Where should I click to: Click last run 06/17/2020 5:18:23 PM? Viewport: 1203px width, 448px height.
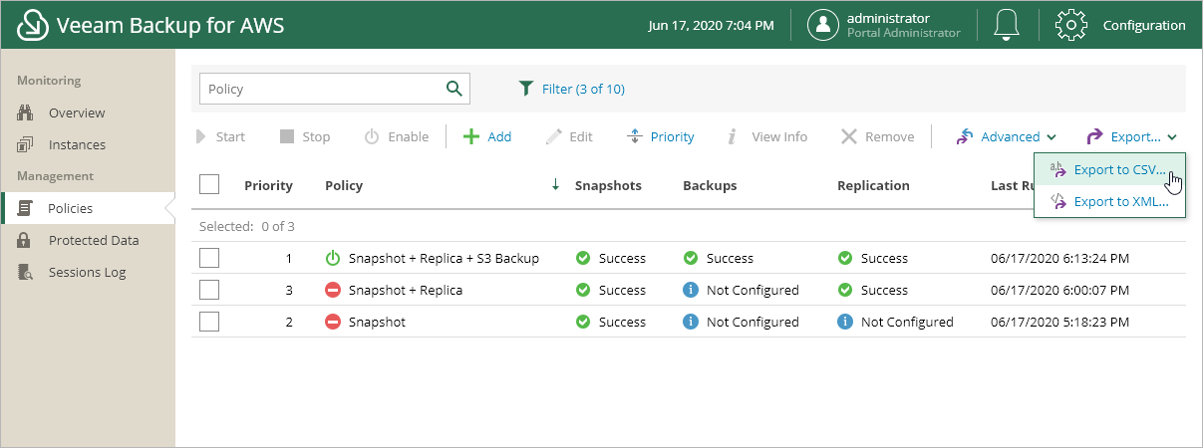tap(1059, 322)
